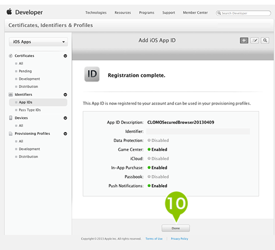
Task: Collapse the Identifiers section arrow
Action: click(x=65, y=94)
